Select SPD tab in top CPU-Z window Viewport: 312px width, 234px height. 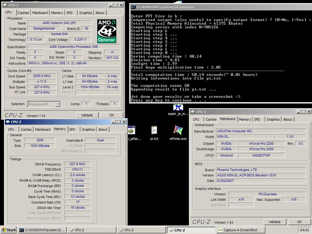tap(69, 13)
